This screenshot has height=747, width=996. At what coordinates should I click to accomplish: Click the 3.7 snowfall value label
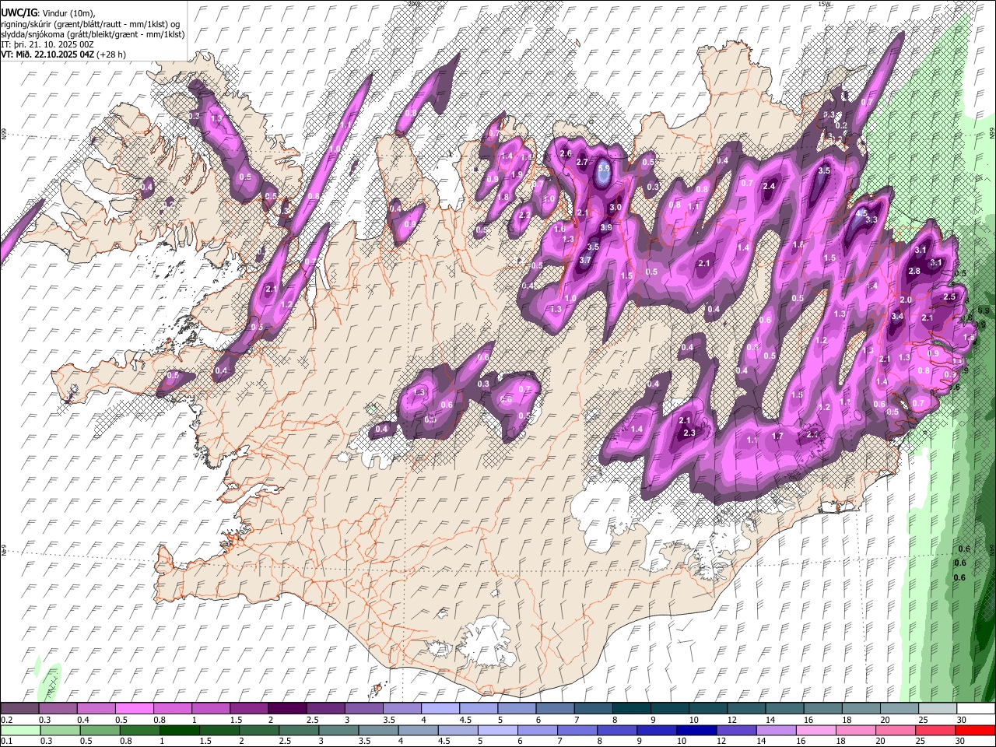pyautogui.click(x=586, y=260)
